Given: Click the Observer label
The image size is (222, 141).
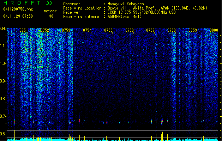Looking at the screenshot, I should click(x=72, y=4).
